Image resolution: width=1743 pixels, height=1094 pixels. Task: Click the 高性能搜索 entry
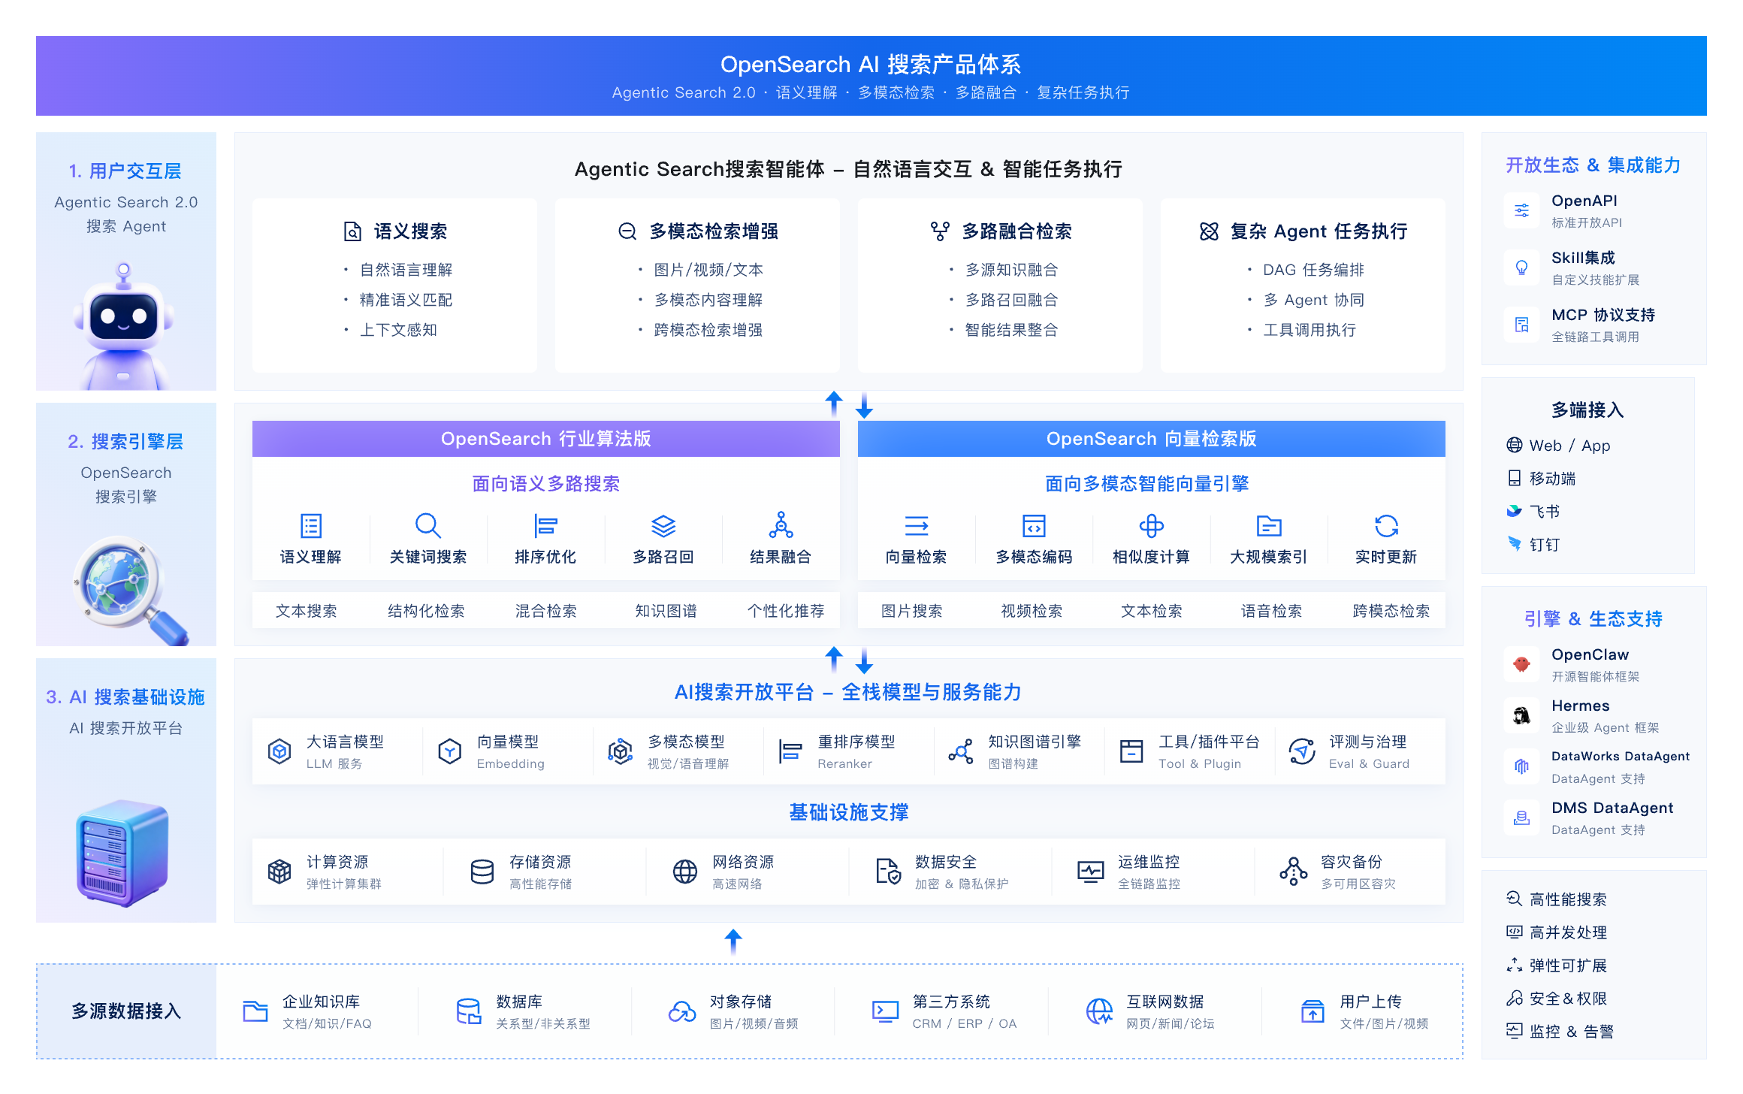tap(1557, 899)
